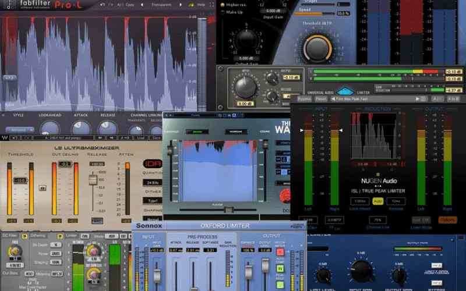Toggle the green Auto Comp button in Sonnox
466x291 pixels.
[x=280, y=269]
